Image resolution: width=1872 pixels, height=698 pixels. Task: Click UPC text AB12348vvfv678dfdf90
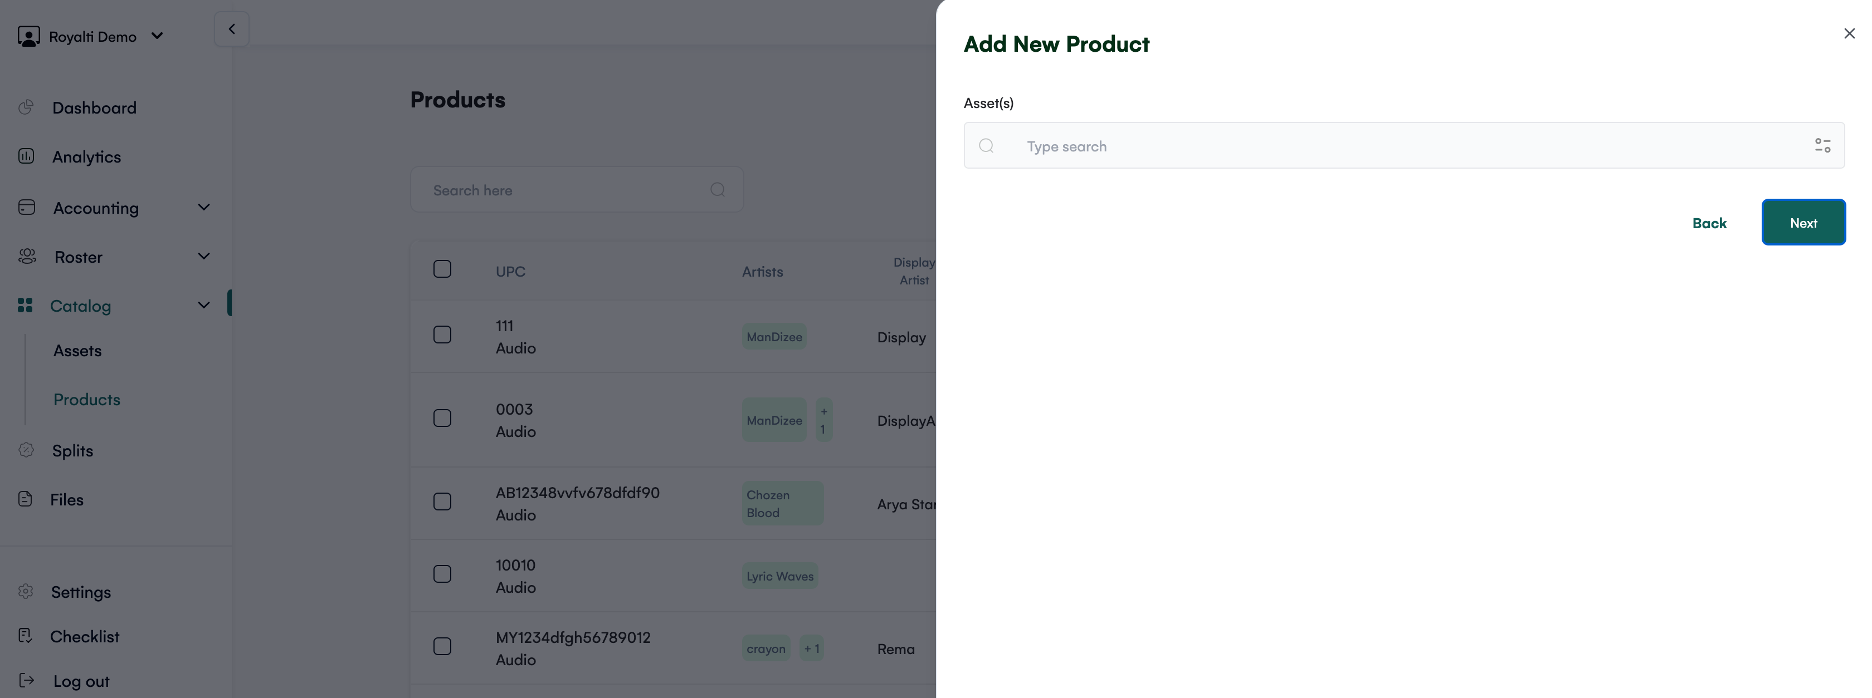578,493
